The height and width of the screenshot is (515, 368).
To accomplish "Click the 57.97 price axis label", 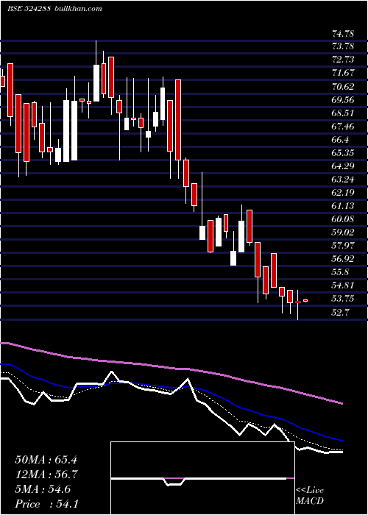I will pyautogui.click(x=343, y=245).
